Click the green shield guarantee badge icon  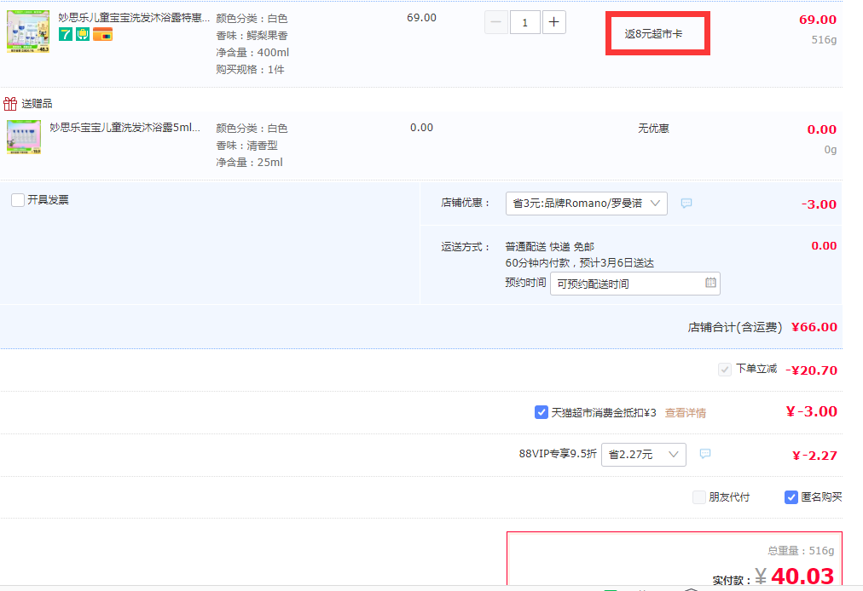tap(83, 35)
